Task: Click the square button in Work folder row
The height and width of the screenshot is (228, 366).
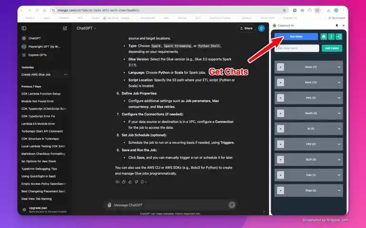Action: point(281,82)
